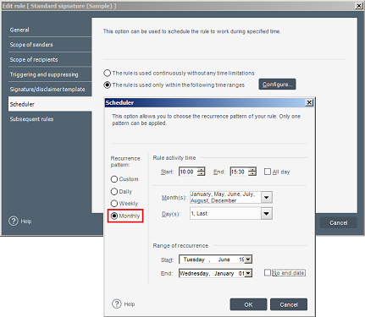The image size is (365, 317).
Task: Open the Scheduler tab
Action: point(50,104)
